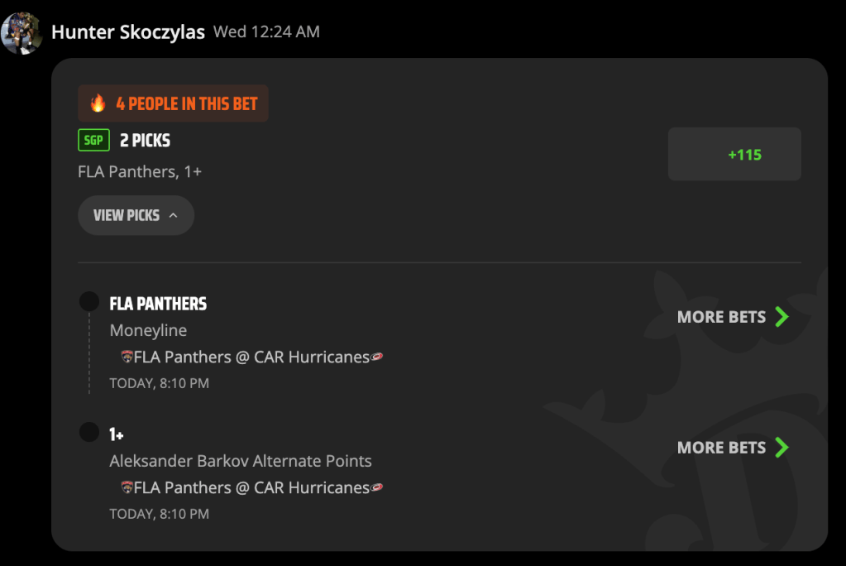Click the green SGP badge

(x=94, y=141)
